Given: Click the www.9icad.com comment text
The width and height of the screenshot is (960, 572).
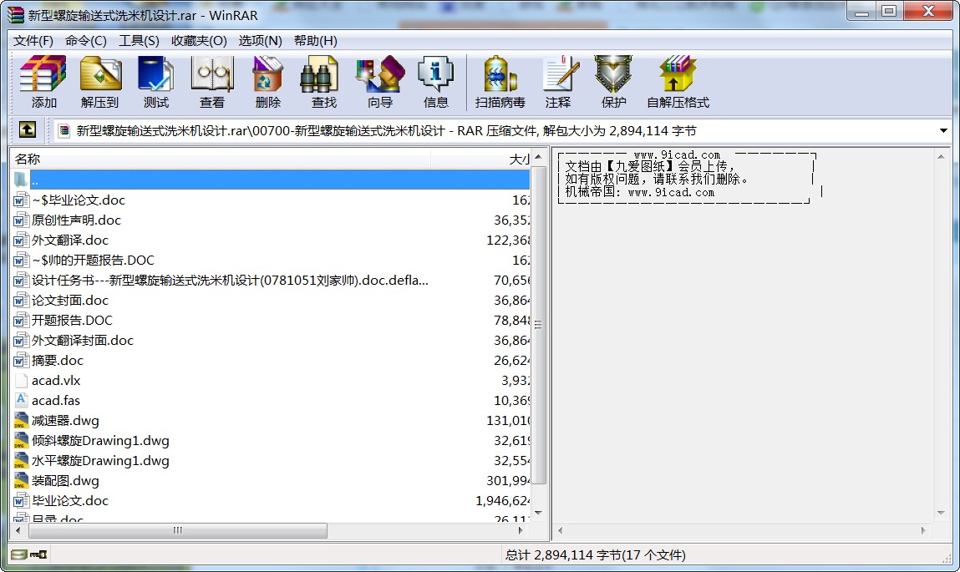Looking at the screenshot, I should 677,155.
